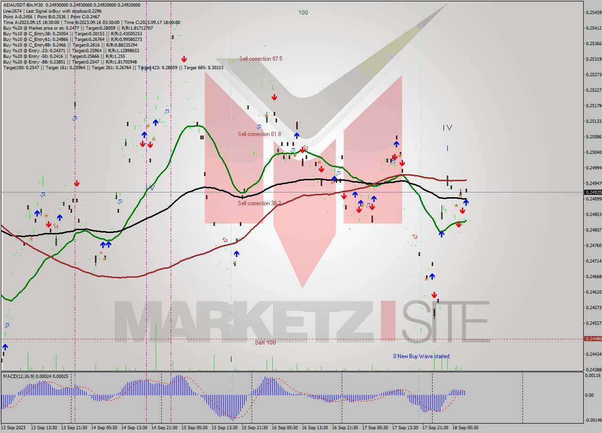Click the '15 Sep 21:30' time label

255,428
